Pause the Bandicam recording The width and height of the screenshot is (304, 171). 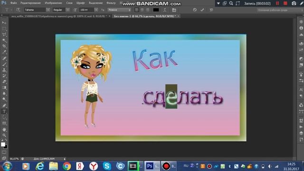tap(277, 3)
